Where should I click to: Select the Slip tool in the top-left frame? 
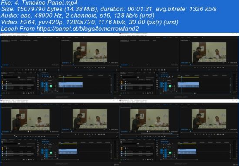click(38, 82)
